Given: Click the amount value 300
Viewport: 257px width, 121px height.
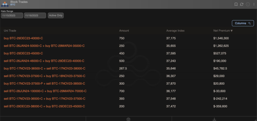Looking at the screenshot, I should coord(122,83).
